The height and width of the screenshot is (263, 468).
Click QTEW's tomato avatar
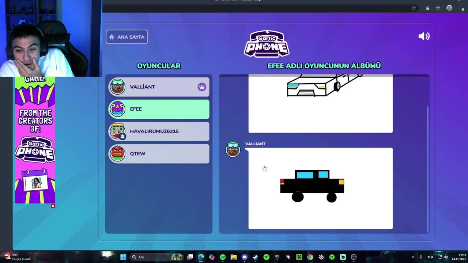tap(118, 153)
